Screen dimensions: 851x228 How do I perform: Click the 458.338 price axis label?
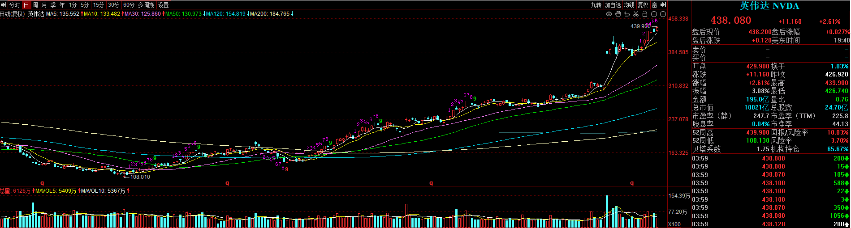coord(678,19)
